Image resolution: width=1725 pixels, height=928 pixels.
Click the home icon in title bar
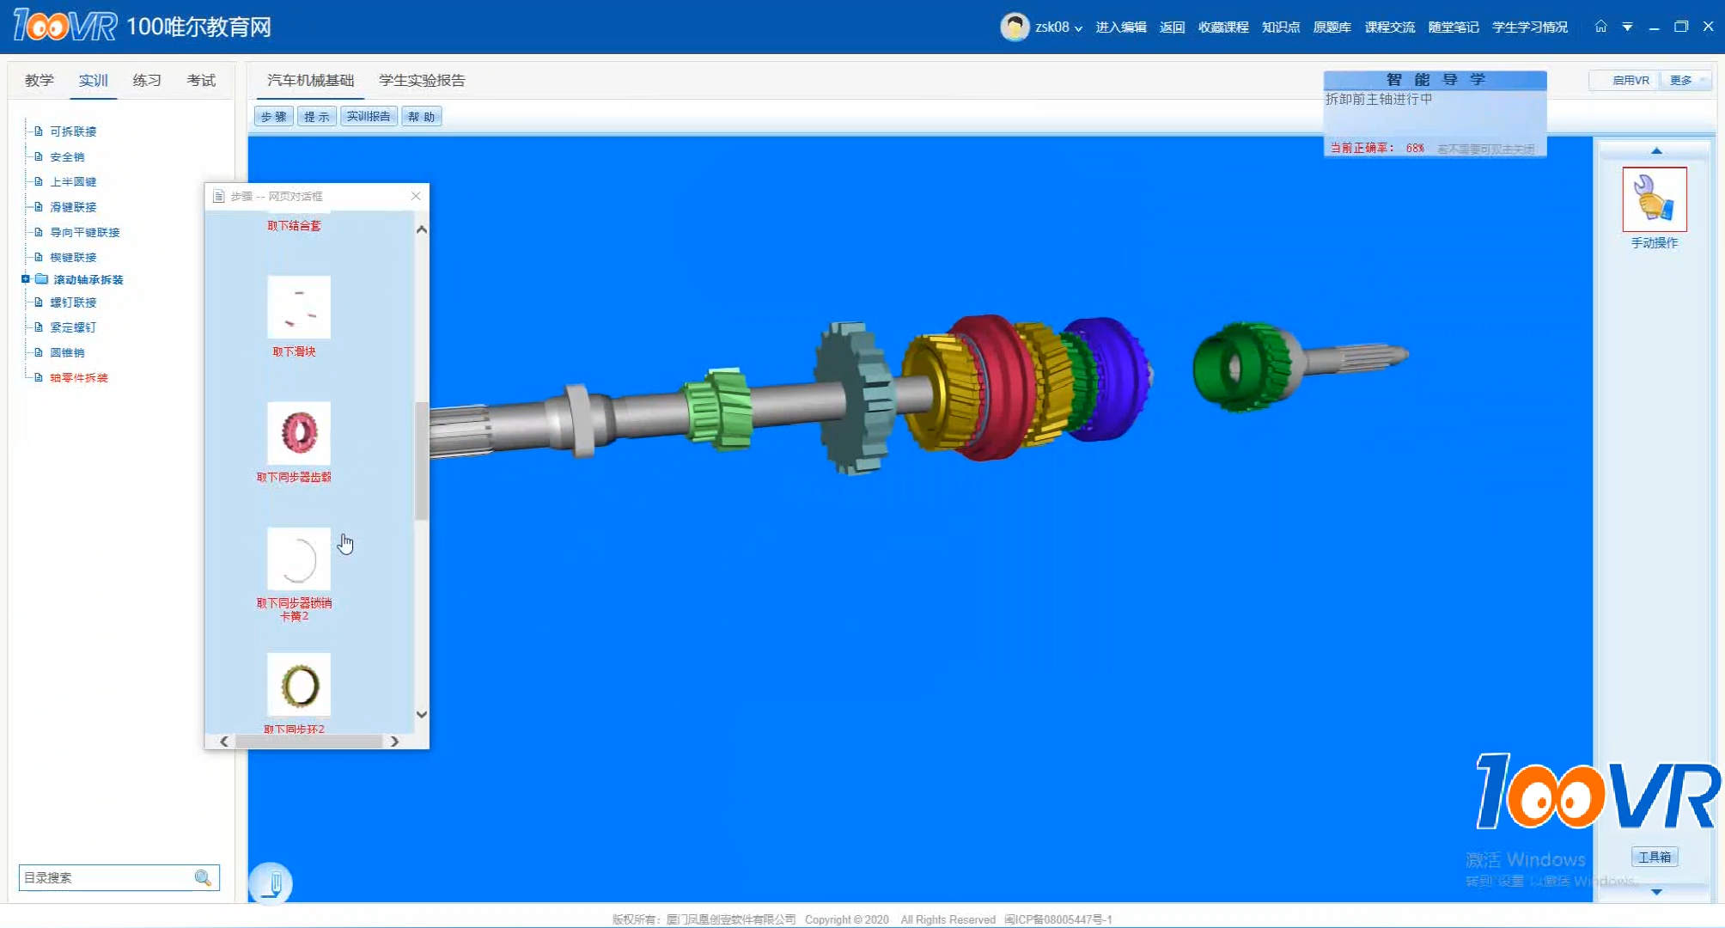point(1600,27)
